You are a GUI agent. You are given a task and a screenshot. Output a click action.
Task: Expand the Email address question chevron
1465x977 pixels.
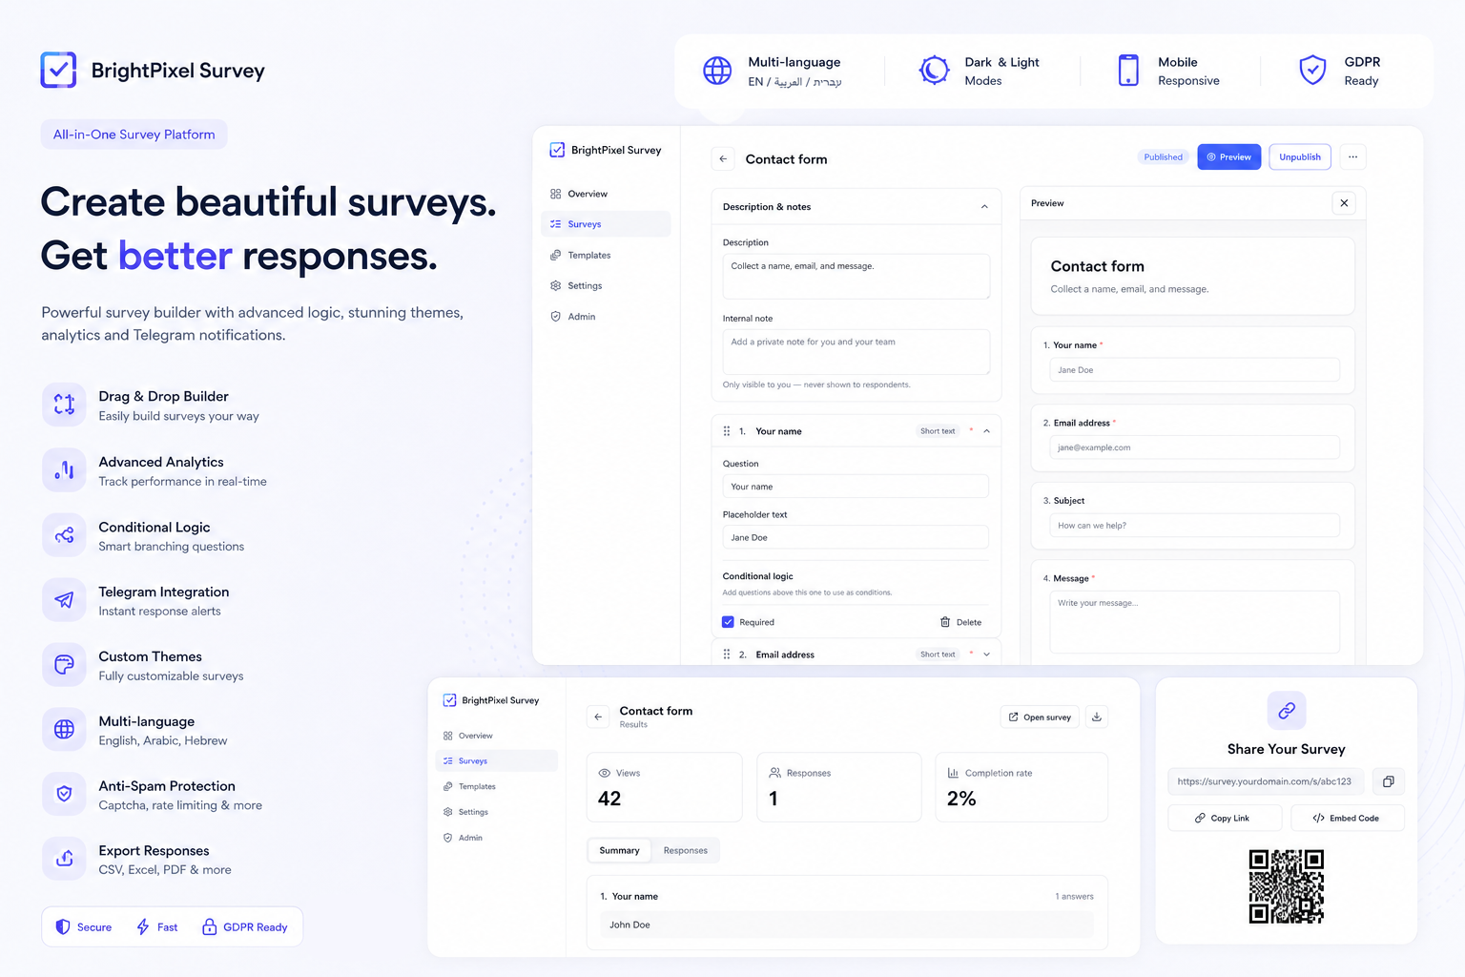pyautogui.click(x=986, y=655)
